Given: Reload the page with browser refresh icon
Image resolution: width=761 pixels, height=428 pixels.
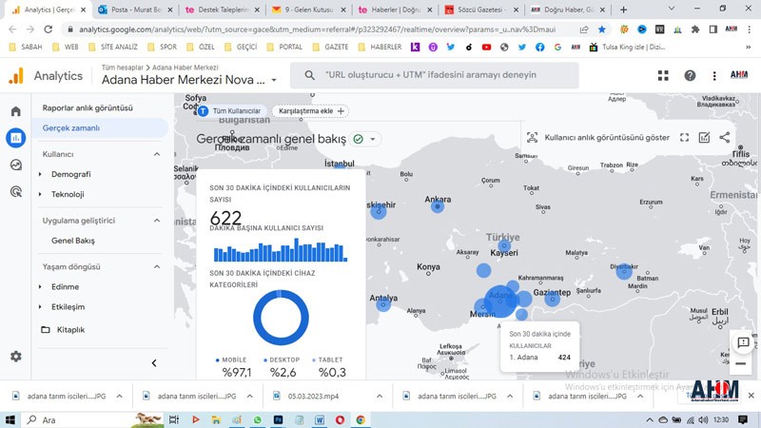Looking at the screenshot, I should (x=49, y=29).
